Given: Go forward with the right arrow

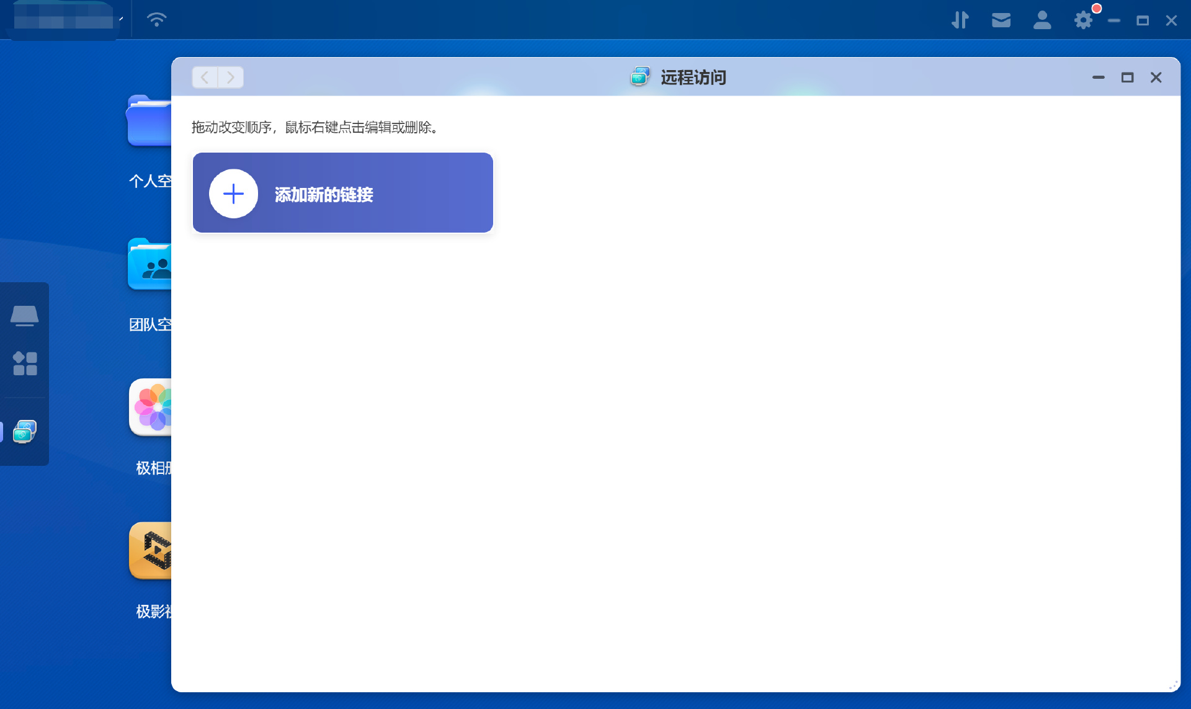Looking at the screenshot, I should point(231,78).
